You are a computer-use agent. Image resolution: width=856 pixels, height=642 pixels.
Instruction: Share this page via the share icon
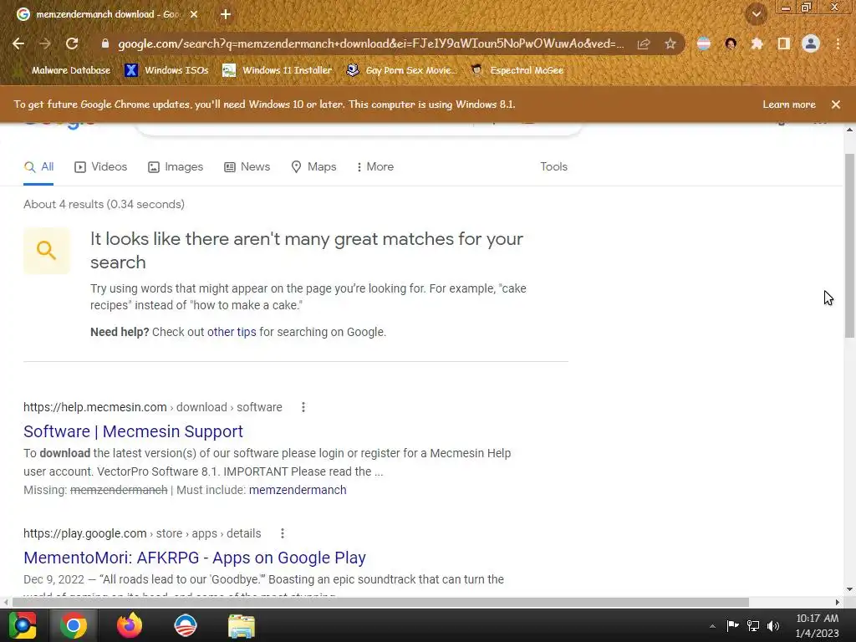click(x=644, y=43)
